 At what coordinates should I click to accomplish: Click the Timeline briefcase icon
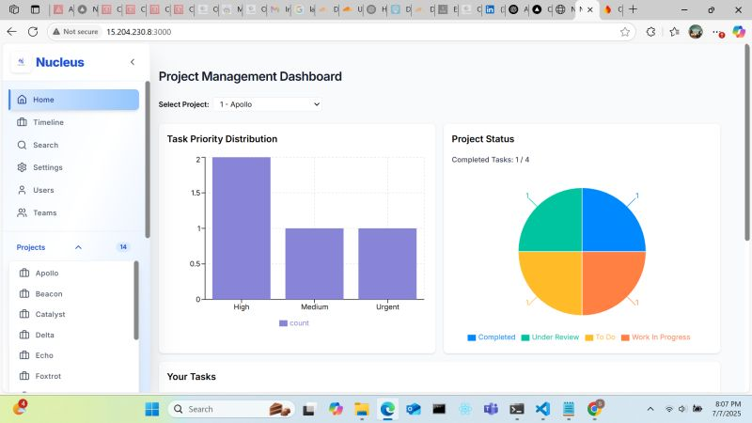pyautogui.click(x=22, y=122)
